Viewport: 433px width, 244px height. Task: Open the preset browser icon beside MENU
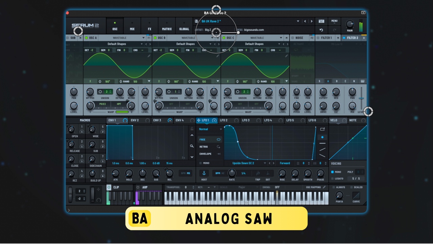[x=321, y=21]
